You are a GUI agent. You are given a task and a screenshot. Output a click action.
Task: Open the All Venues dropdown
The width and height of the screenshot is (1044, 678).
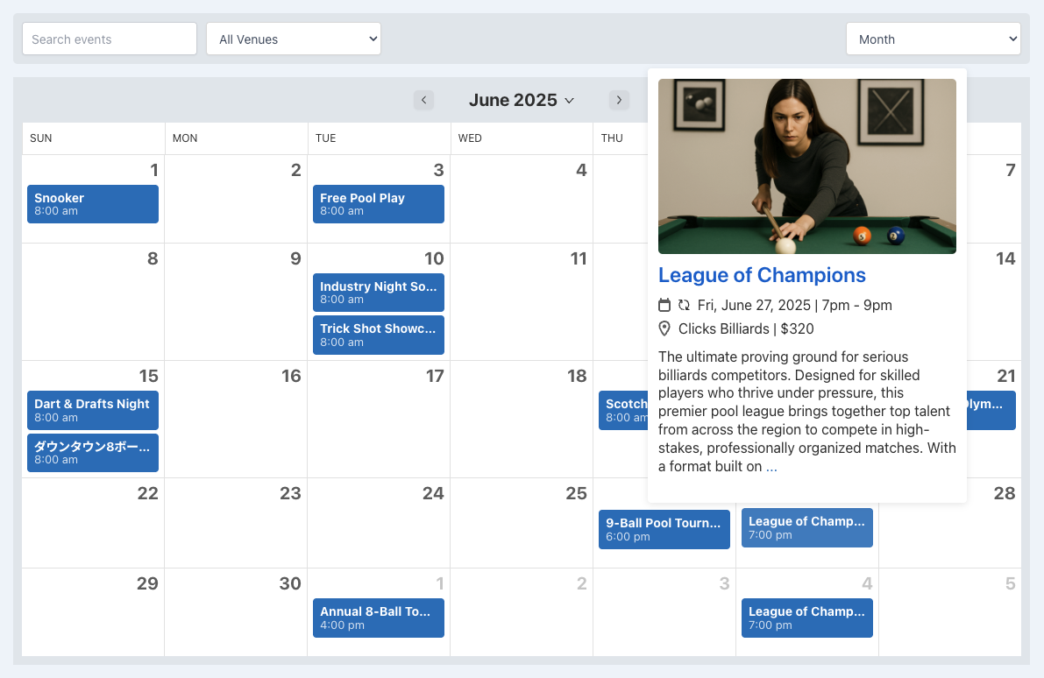[294, 39]
